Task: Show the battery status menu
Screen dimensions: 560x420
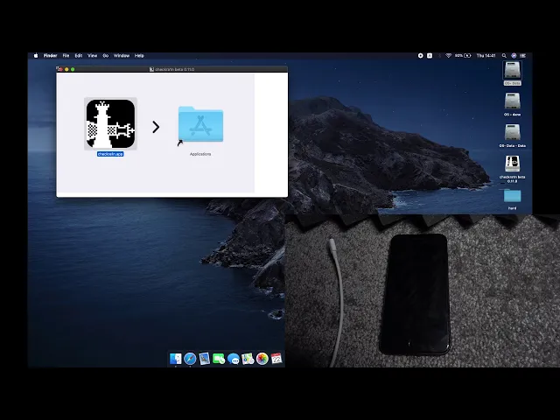Action: pos(463,56)
